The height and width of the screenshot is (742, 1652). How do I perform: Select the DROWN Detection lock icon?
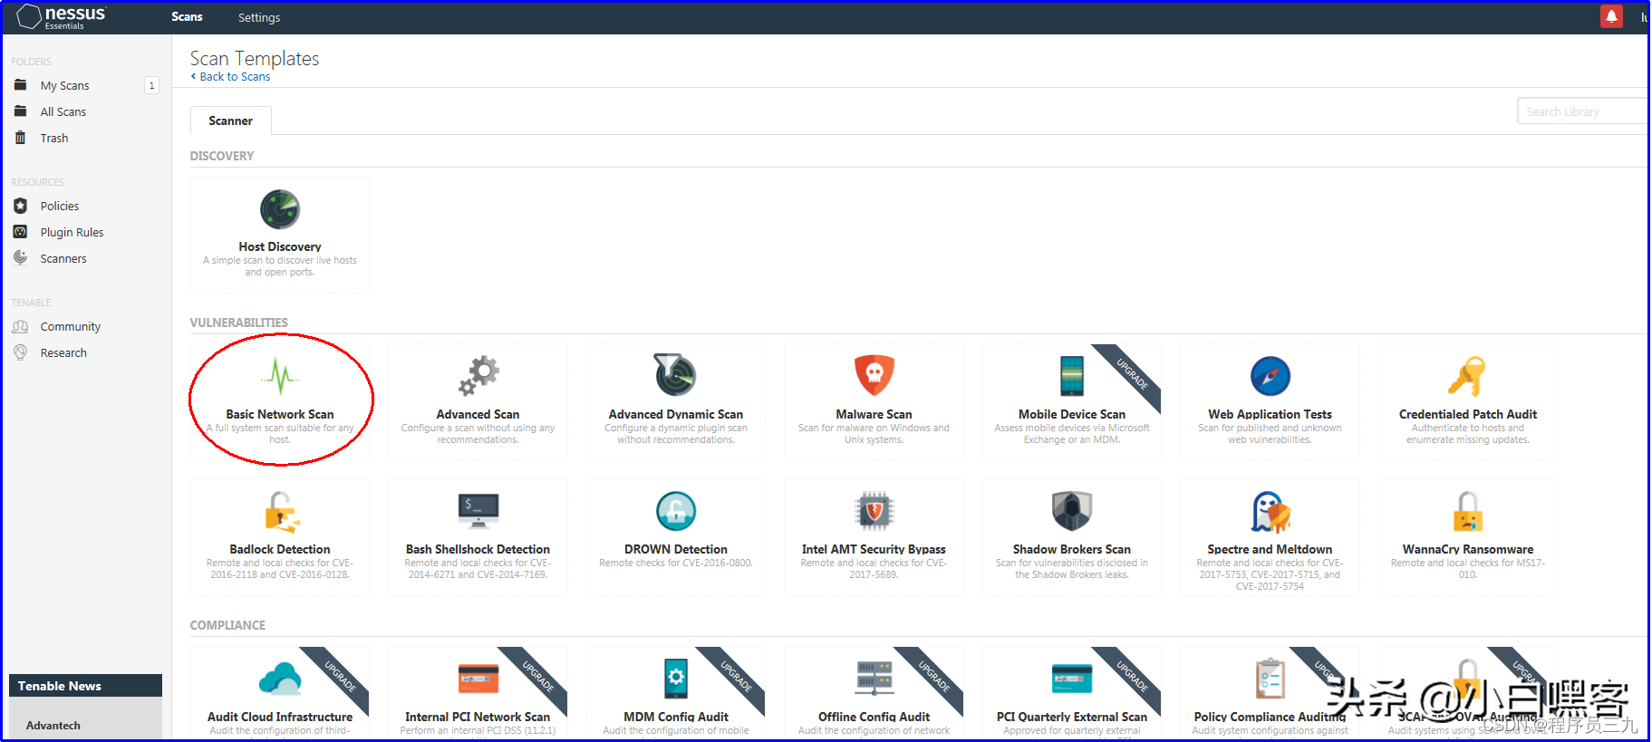coord(676,511)
